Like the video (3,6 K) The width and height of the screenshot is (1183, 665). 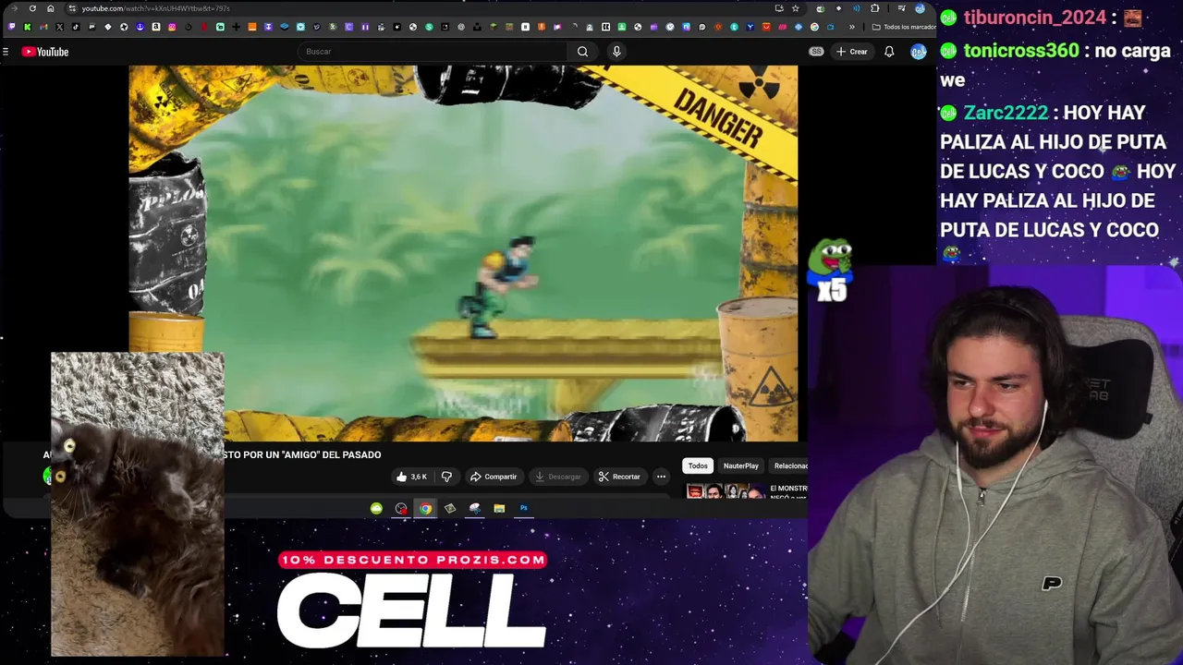tap(411, 477)
